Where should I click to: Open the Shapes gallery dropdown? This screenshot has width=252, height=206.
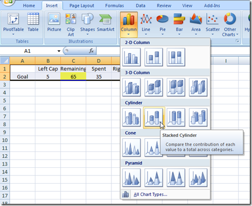pos(87,23)
